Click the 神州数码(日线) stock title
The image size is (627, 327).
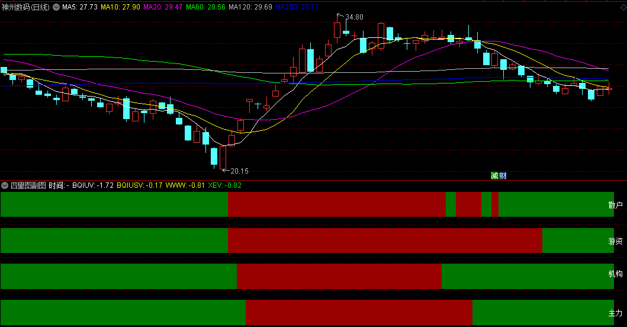coord(25,7)
